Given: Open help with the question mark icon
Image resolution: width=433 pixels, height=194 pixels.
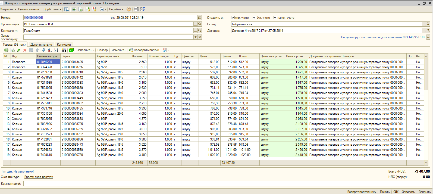Looking at the screenshot, I should [129, 9].
